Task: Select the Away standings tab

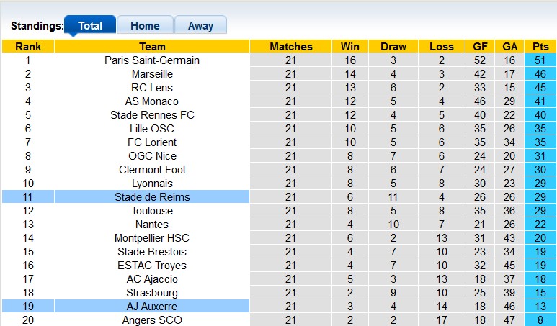Action: [200, 25]
